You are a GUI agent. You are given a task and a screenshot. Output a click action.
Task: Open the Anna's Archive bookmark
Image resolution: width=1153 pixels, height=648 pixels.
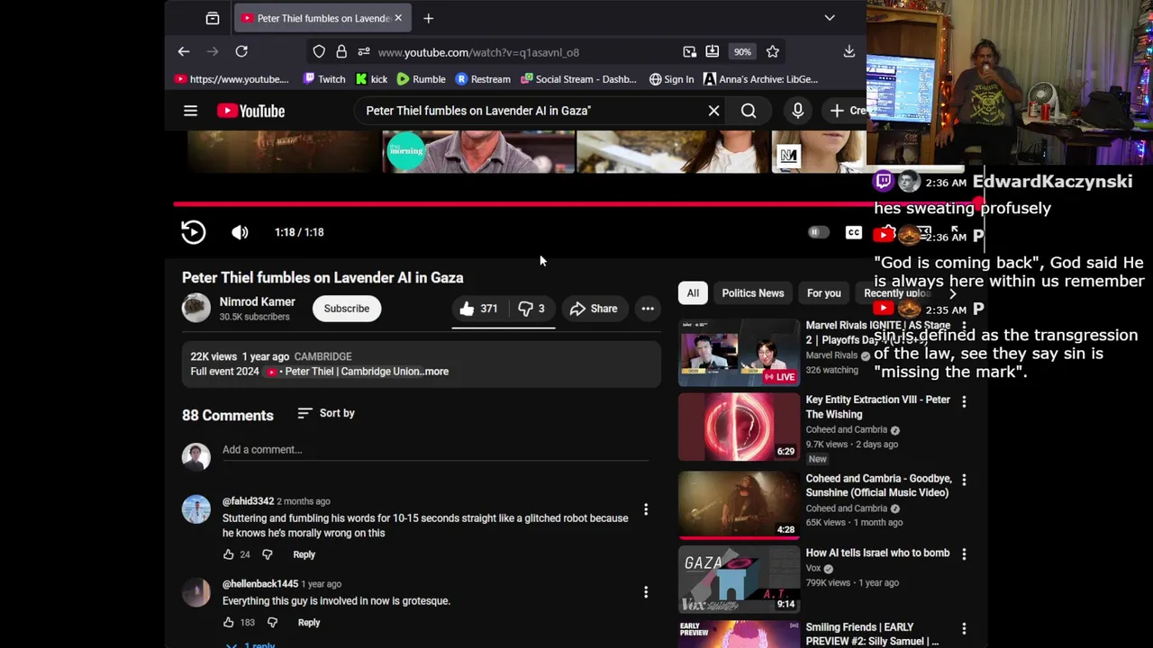pyautogui.click(x=761, y=79)
